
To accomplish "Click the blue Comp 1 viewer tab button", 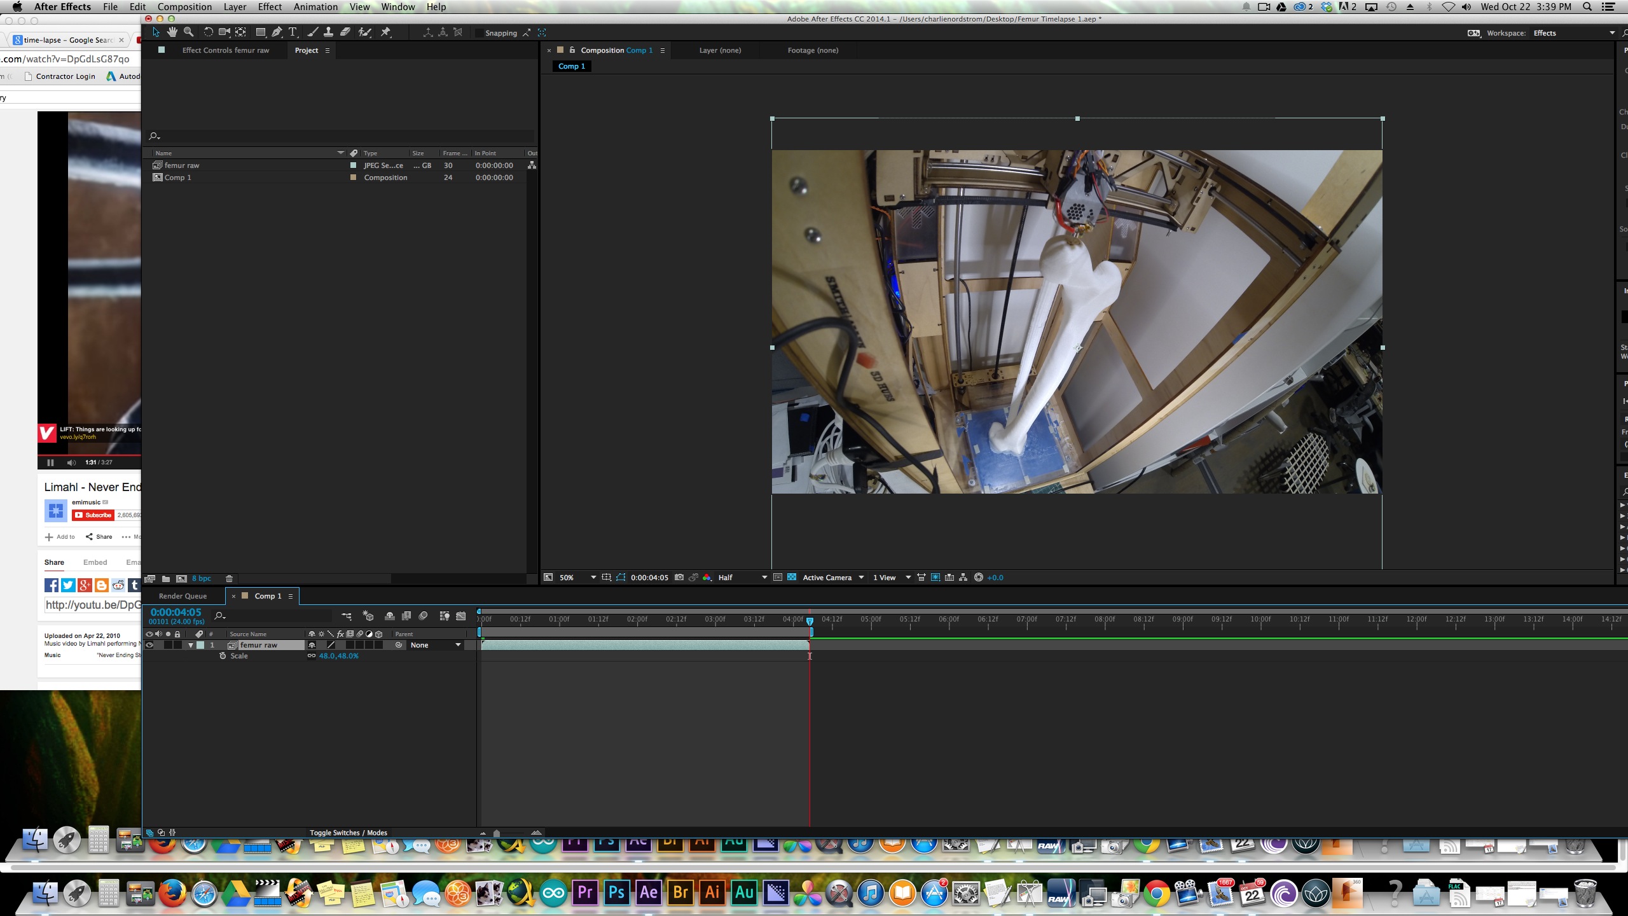I will pyautogui.click(x=571, y=66).
